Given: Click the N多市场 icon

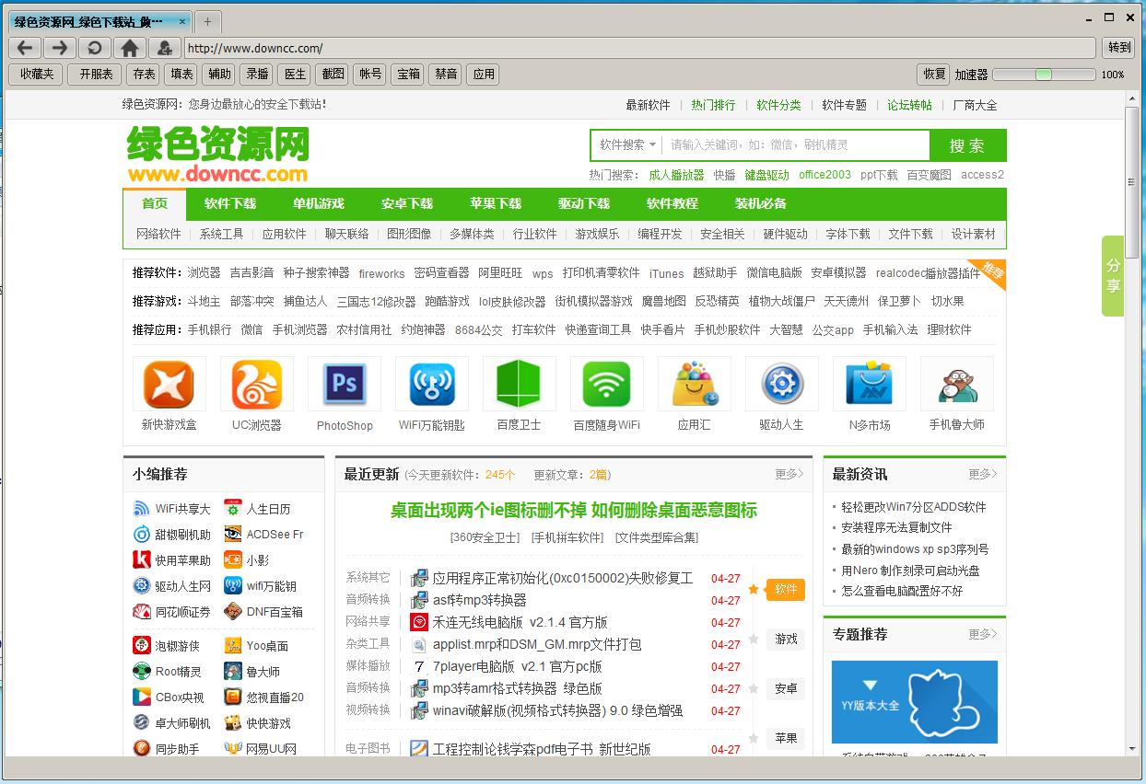Looking at the screenshot, I should [869, 383].
